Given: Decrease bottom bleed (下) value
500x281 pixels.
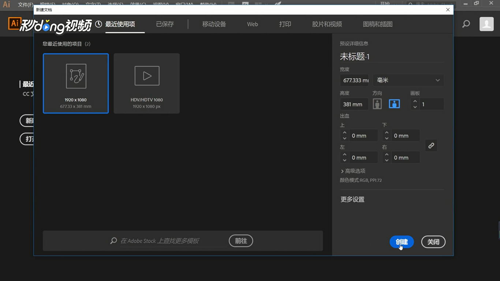Looking at the screenshot, I should [x=387, y=138].
